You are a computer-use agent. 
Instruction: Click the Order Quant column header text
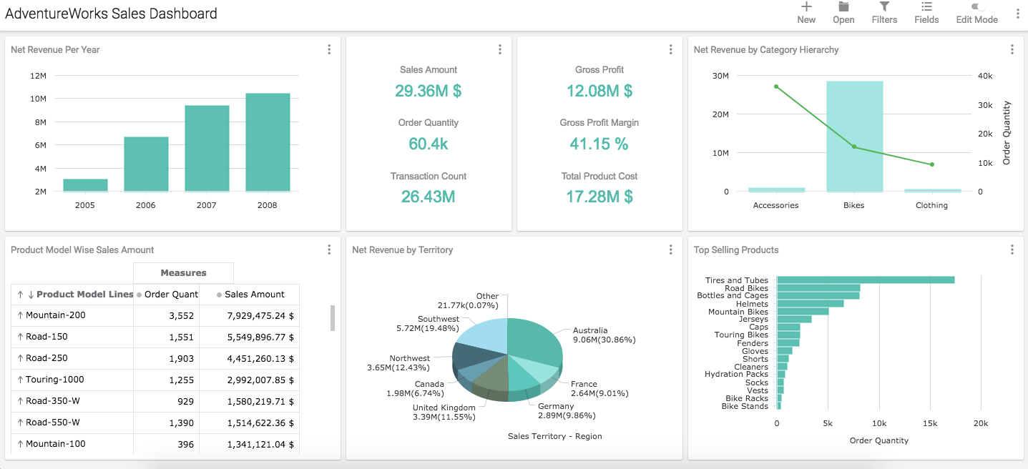pos(171,295)
